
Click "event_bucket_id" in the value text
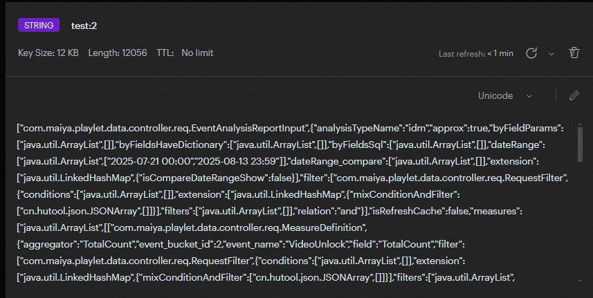pyautogui.click(x=177, y=244)
